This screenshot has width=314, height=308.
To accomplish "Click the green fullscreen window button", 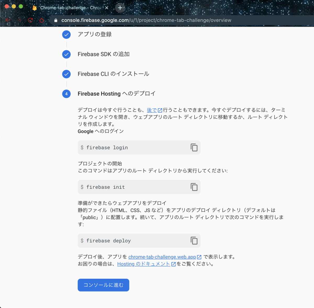I will click(21, 6).
